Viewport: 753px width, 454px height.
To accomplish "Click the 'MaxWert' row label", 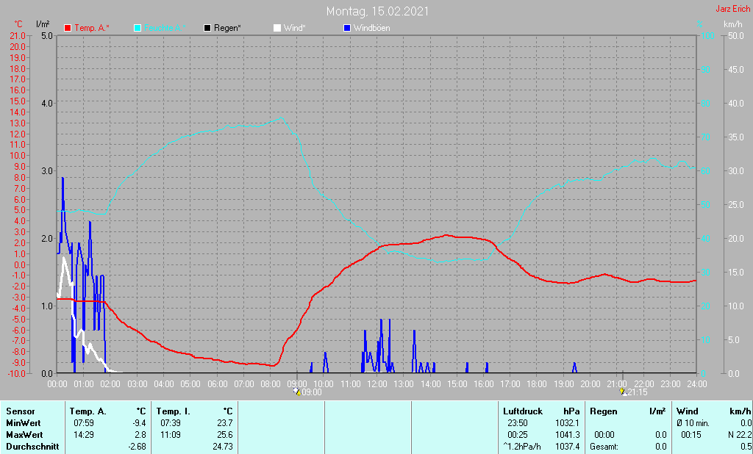I will pyautogui.click(x=24, y=435).
